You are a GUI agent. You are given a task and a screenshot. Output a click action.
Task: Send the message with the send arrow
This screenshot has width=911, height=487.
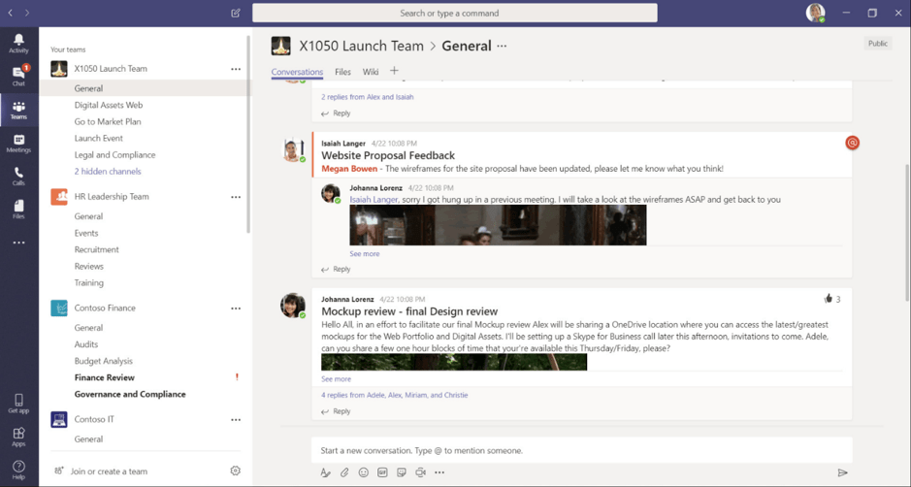click(842, 472)
